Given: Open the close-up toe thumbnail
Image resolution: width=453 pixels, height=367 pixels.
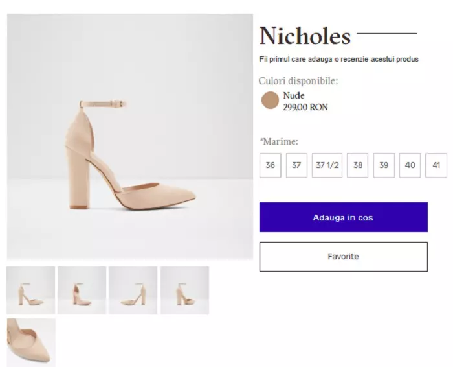Looking at the screenshot, I should coord(31,342).
